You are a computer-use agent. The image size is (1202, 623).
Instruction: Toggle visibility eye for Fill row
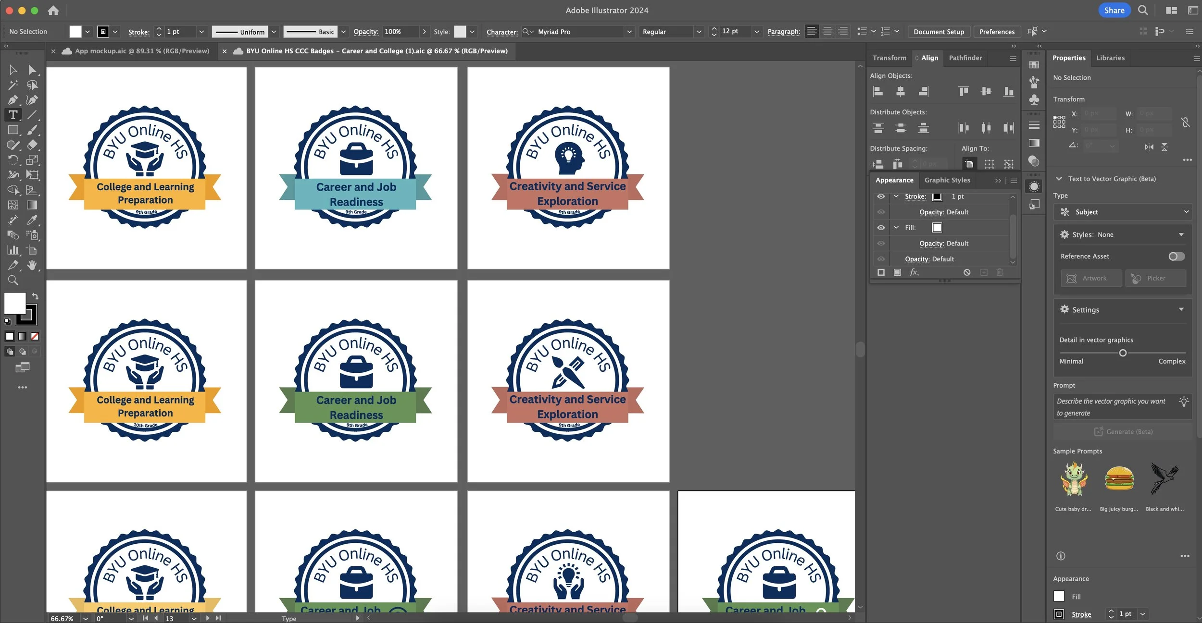point(881,228)
